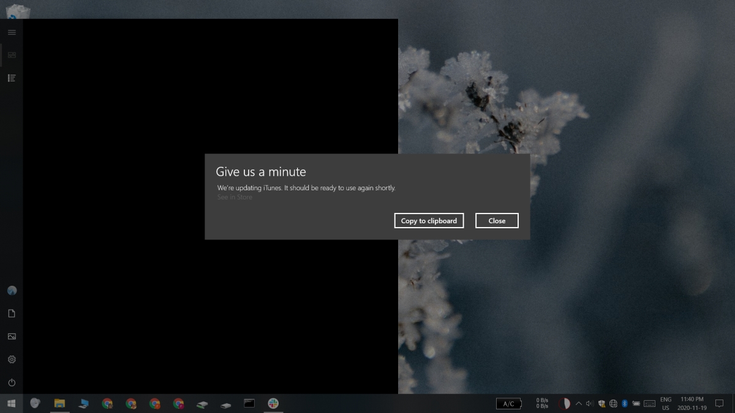Click the Copy to clipboard button
Image resolution: width=735 pixels, height=413 pixels.
429,221
